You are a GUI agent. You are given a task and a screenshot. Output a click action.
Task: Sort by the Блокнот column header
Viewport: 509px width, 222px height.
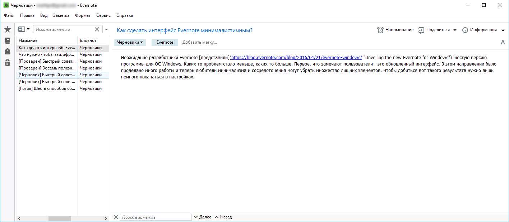coord(93,40)
